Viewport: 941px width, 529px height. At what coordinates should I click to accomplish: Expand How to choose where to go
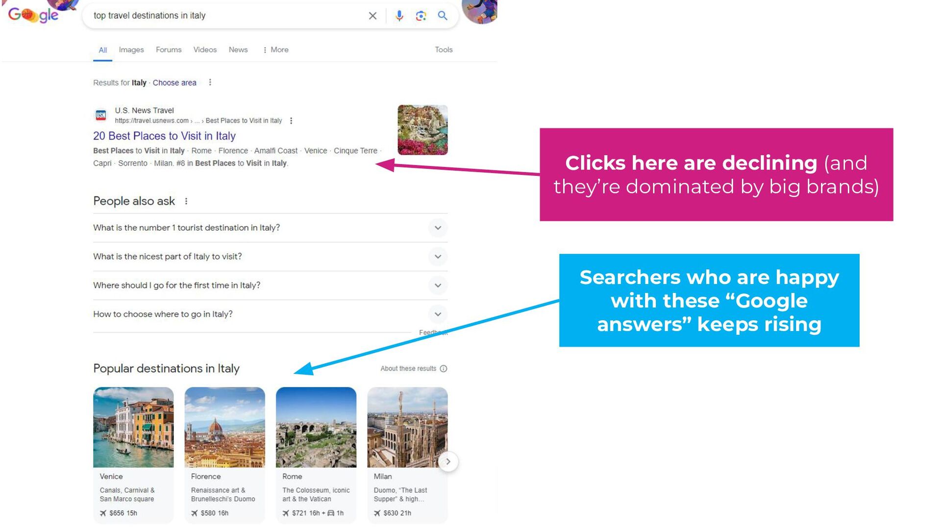point(270,314)
